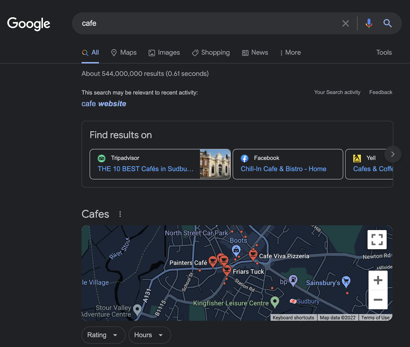Select Cafe Viva Pizzeria map pin
410x347 pixels.
click(x=253, y=255)
